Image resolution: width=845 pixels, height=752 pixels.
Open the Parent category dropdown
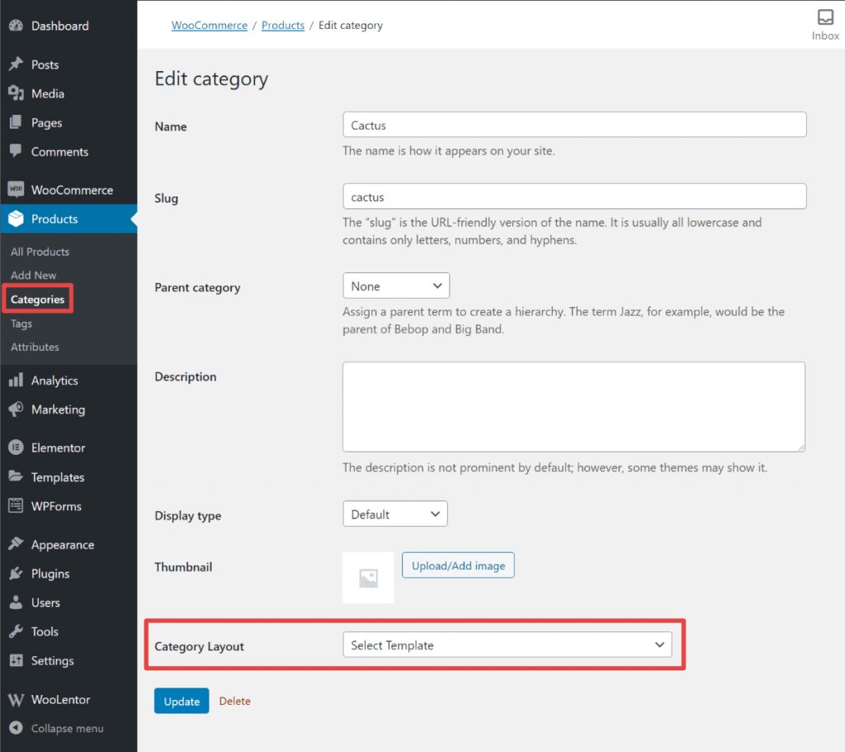pos(395,285)
